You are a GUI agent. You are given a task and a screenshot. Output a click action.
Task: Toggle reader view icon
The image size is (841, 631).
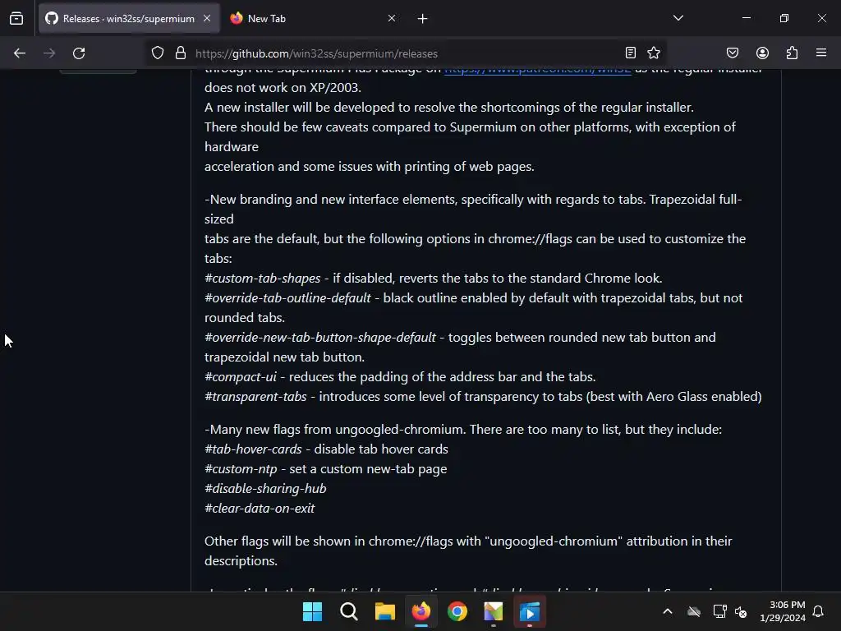click(631, 53)
